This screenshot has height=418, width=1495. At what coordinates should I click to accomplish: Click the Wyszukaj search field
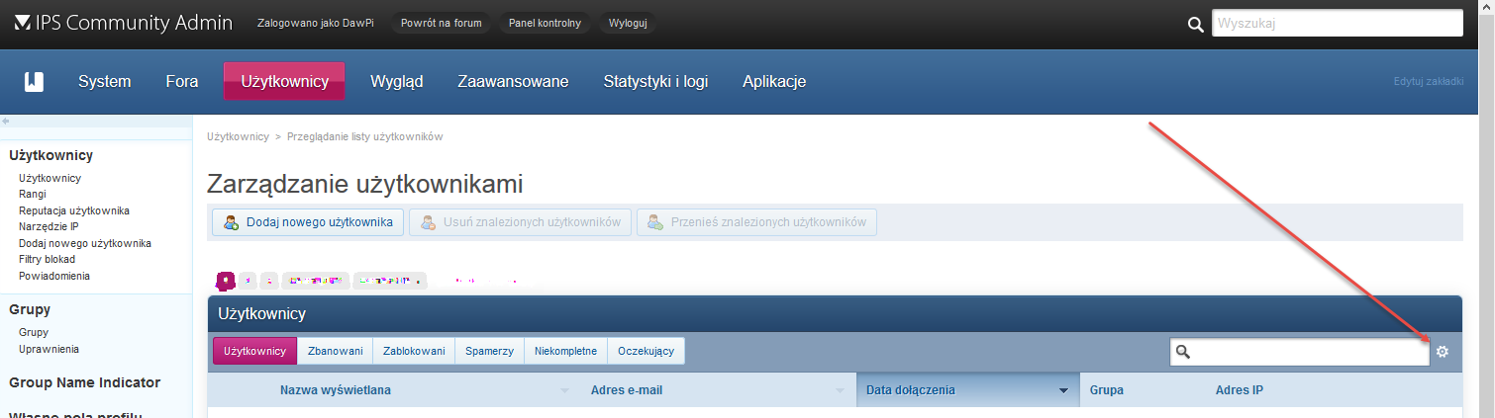1337,23
